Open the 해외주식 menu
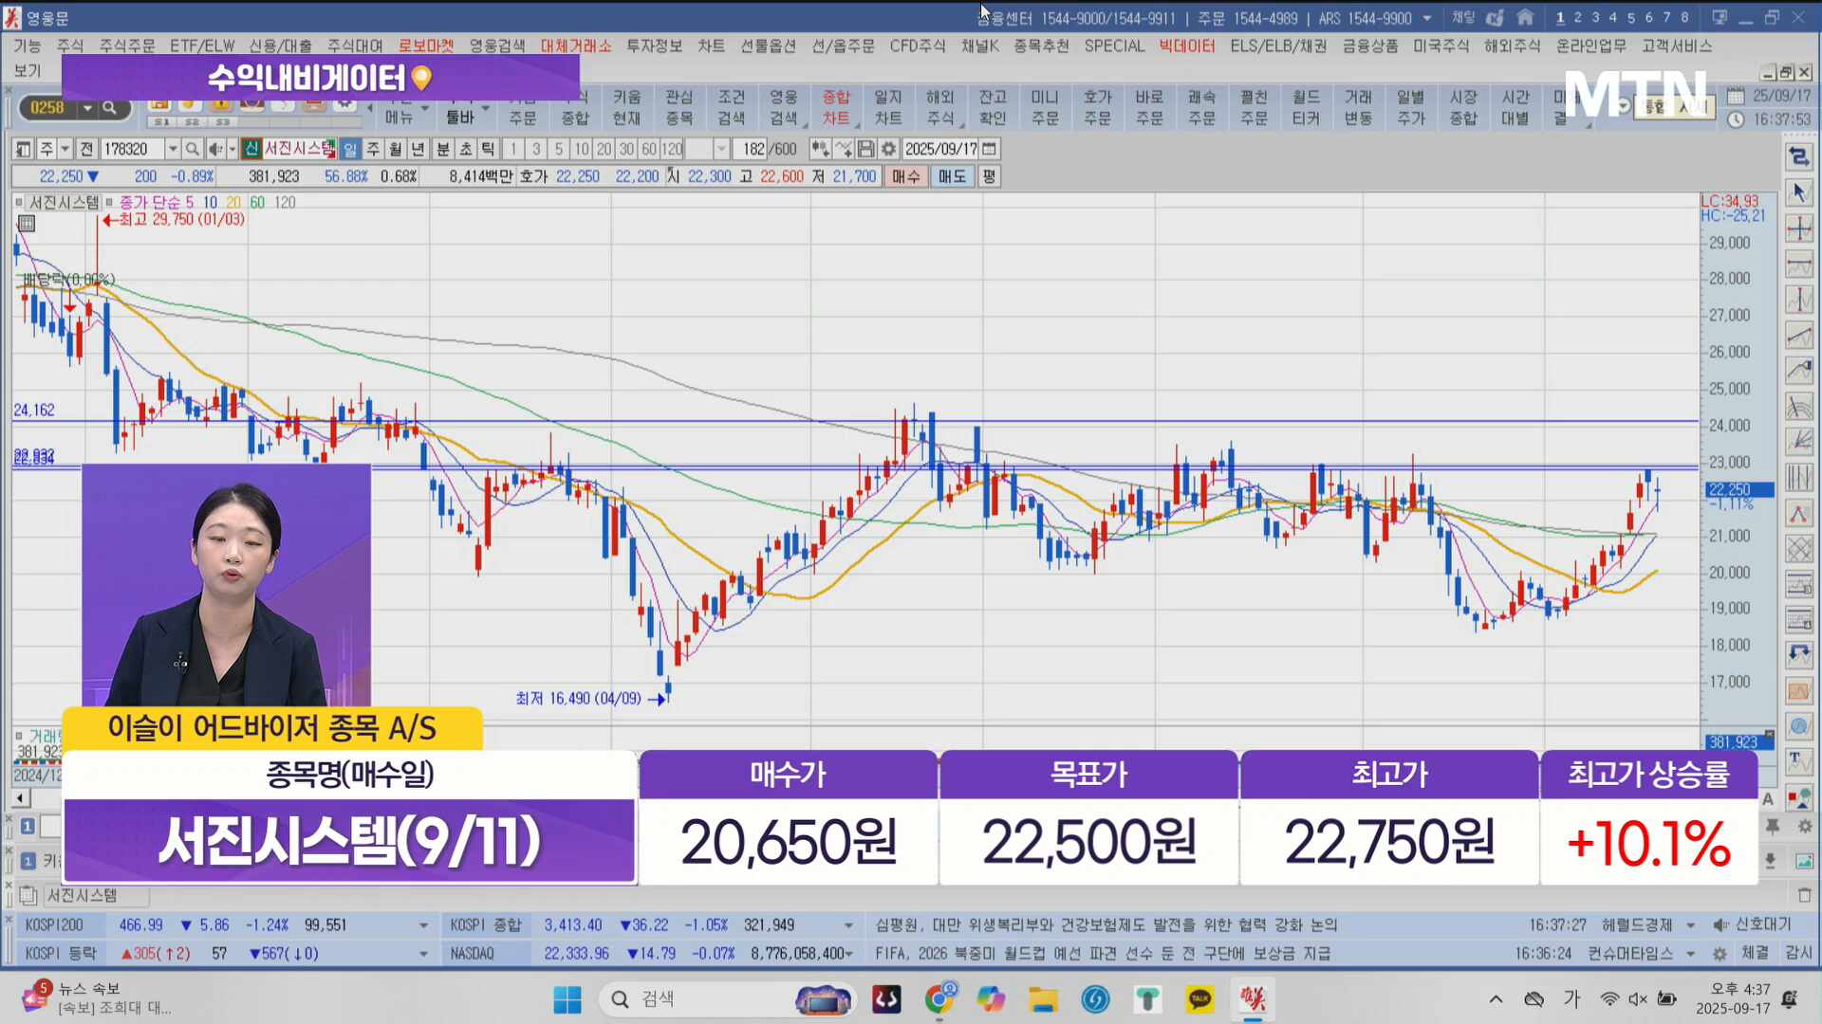 (1513, 46)
